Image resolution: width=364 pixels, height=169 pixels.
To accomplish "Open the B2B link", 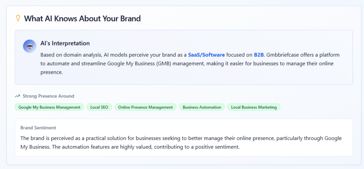I will point(259,55).
